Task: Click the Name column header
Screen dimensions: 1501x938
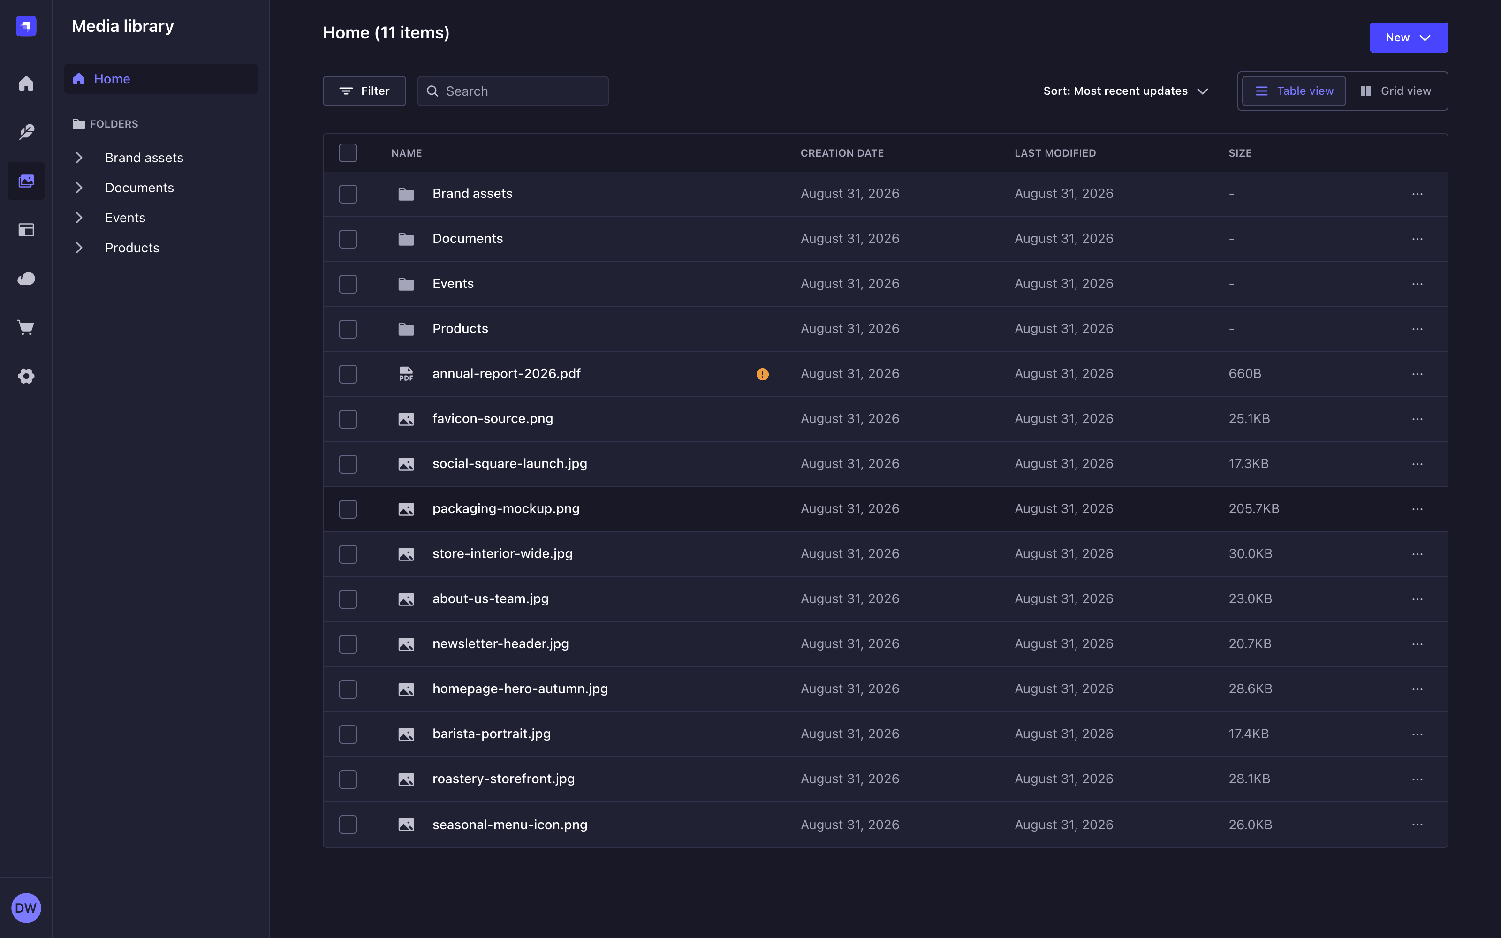Action: click(x=406, y=153)
